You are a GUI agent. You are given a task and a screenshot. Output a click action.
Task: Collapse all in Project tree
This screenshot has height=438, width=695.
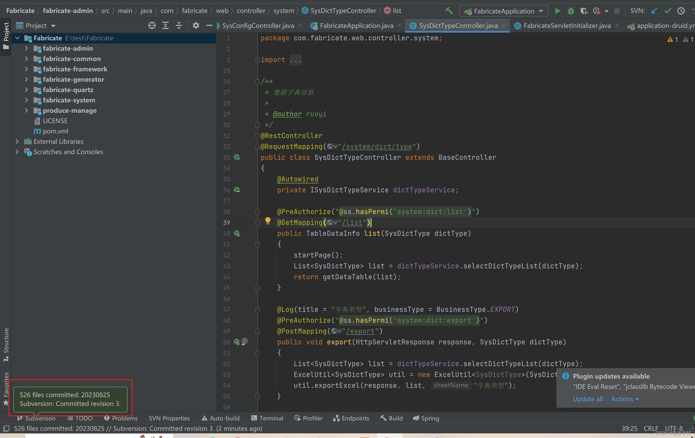(179, 26)
